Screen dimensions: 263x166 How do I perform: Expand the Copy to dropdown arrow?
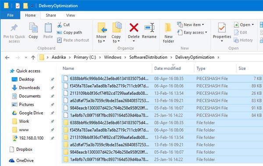click(119, 41)
